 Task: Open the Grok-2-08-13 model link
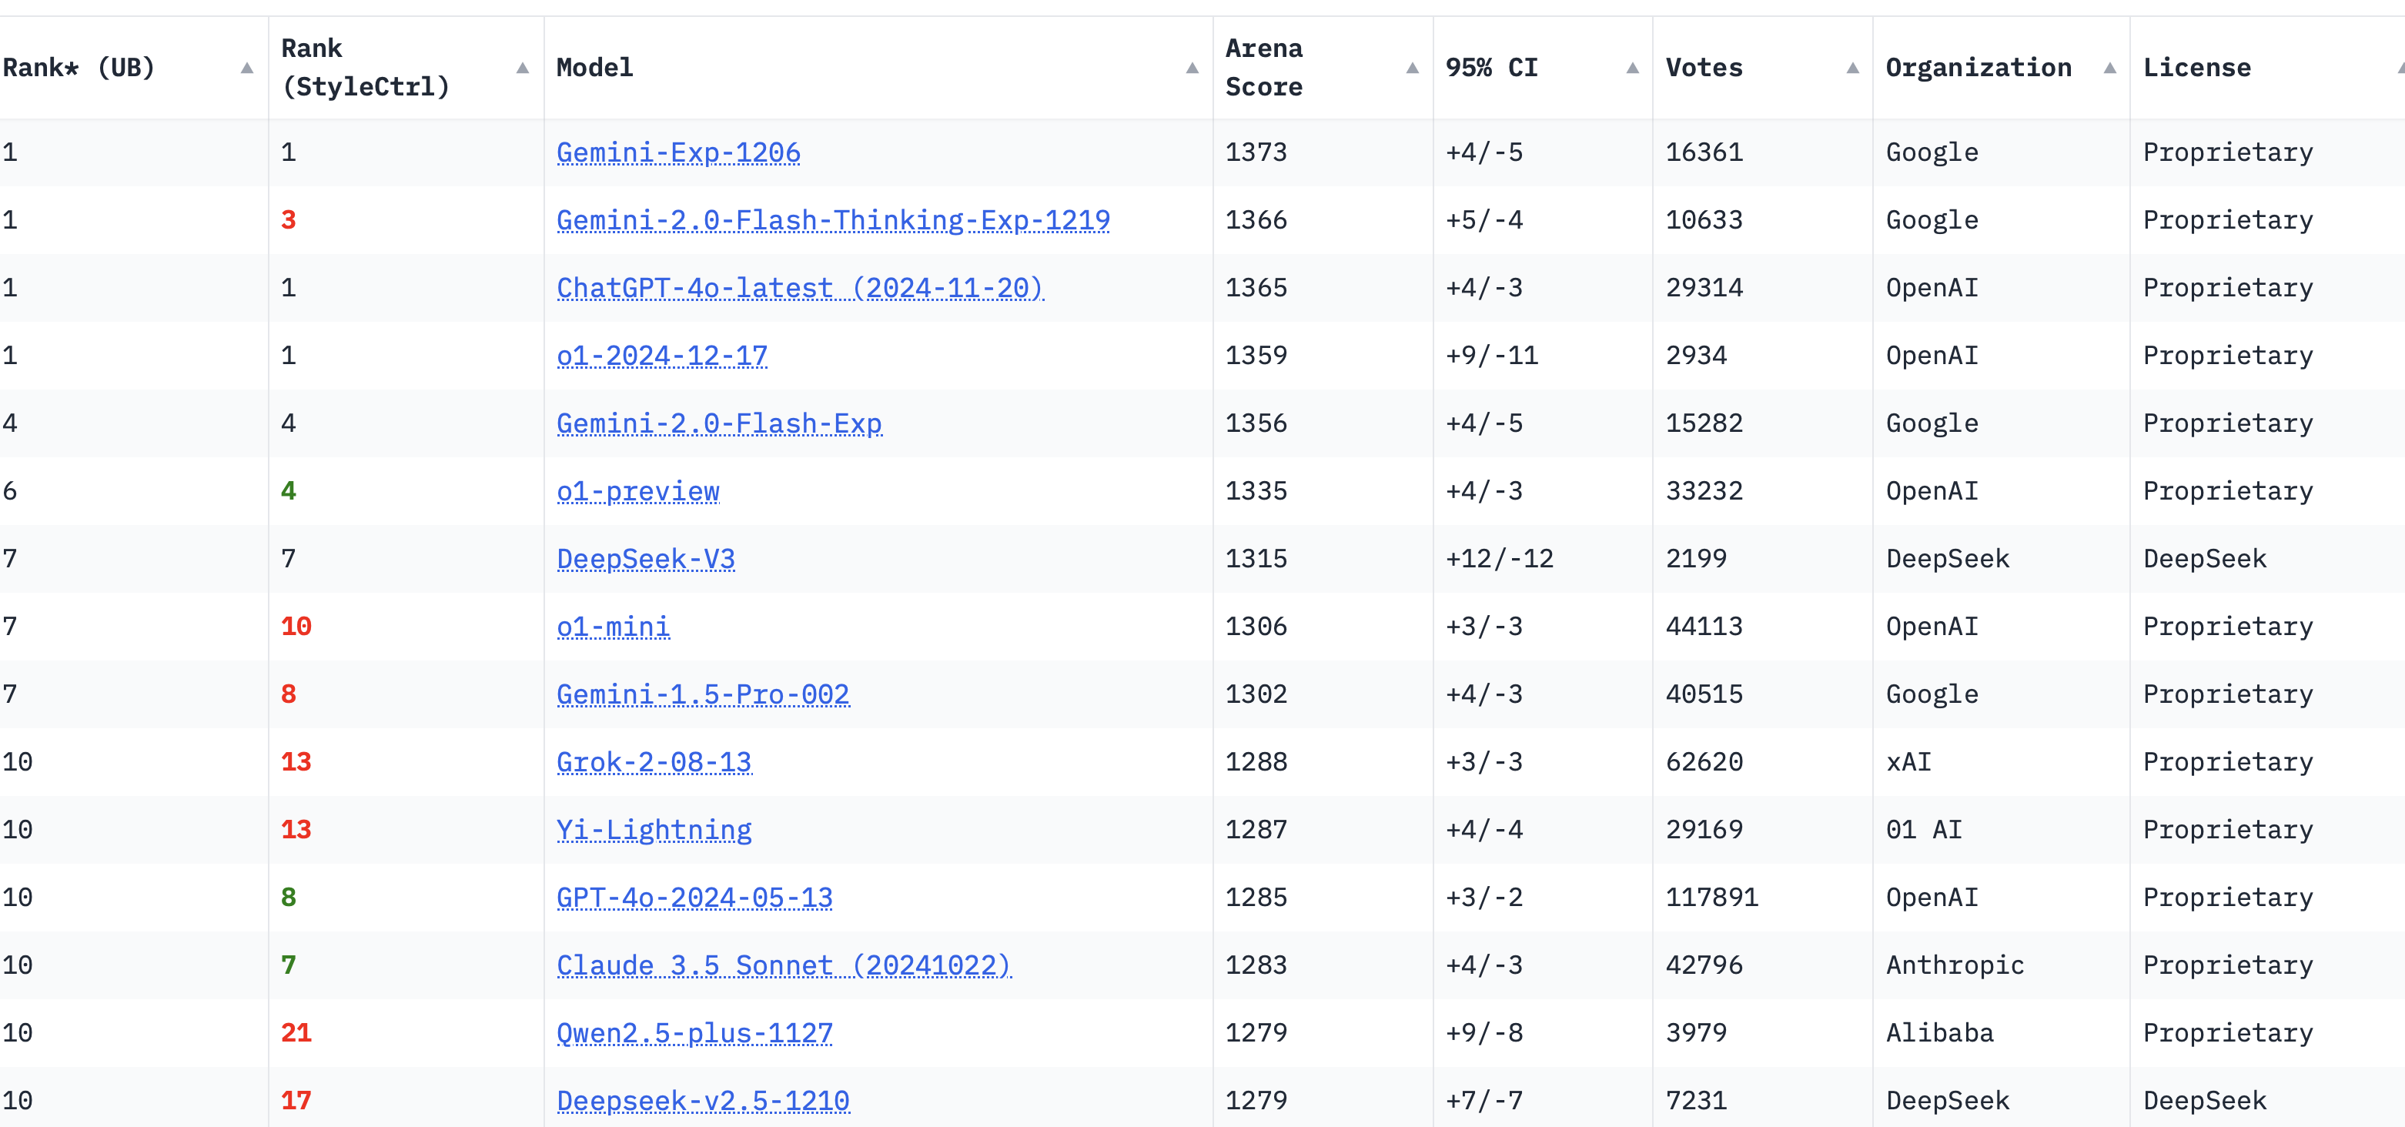(654, 762)
